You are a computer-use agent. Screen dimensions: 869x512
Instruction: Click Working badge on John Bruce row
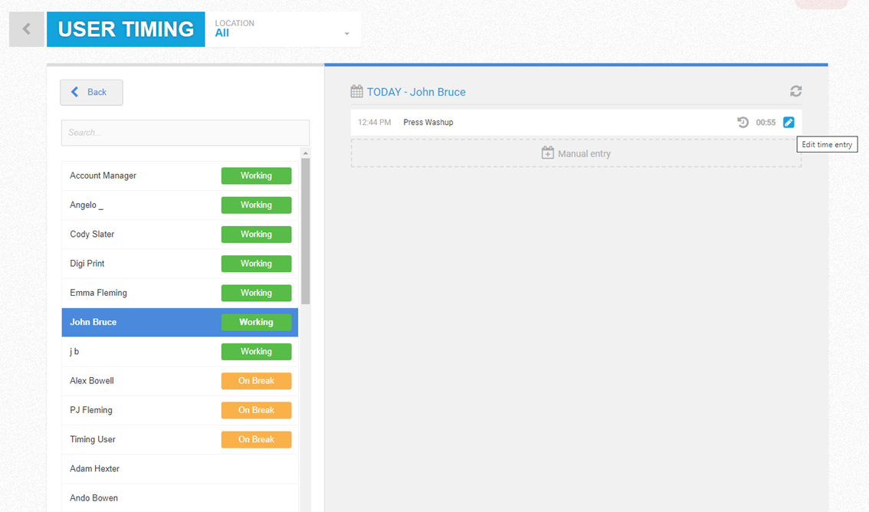(x=256, y=322)
